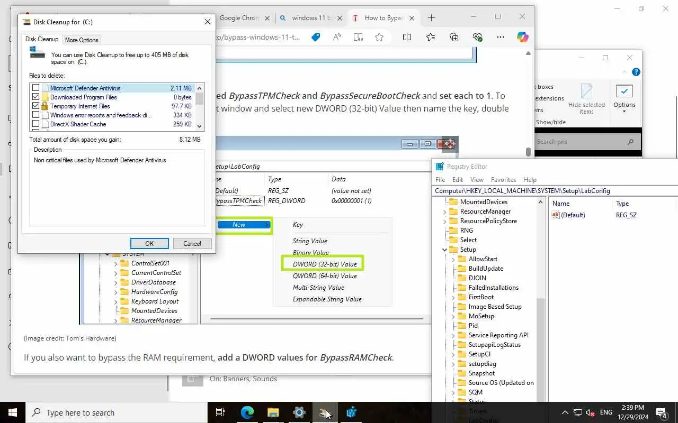678x423 pixels.
Task: Open Task View from the taskbar
Action: pyautogui.click(x=220, y=412)
